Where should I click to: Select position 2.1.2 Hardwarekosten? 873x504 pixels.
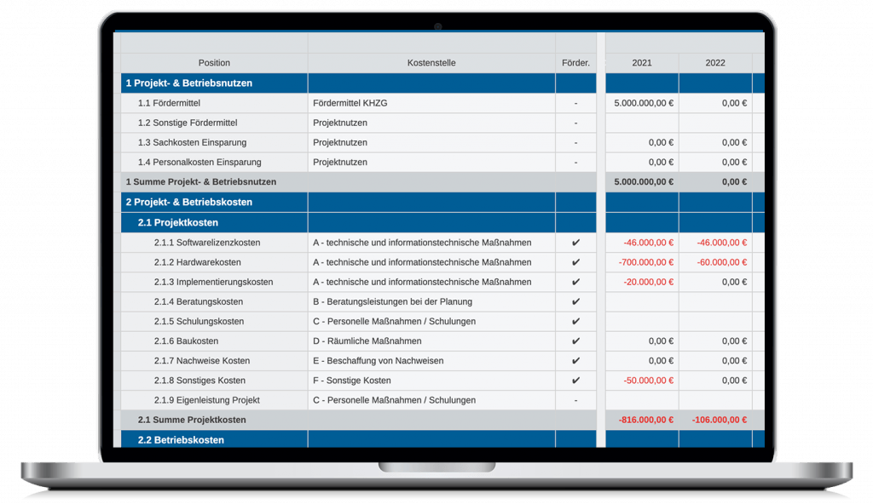[x=198, y=262]
